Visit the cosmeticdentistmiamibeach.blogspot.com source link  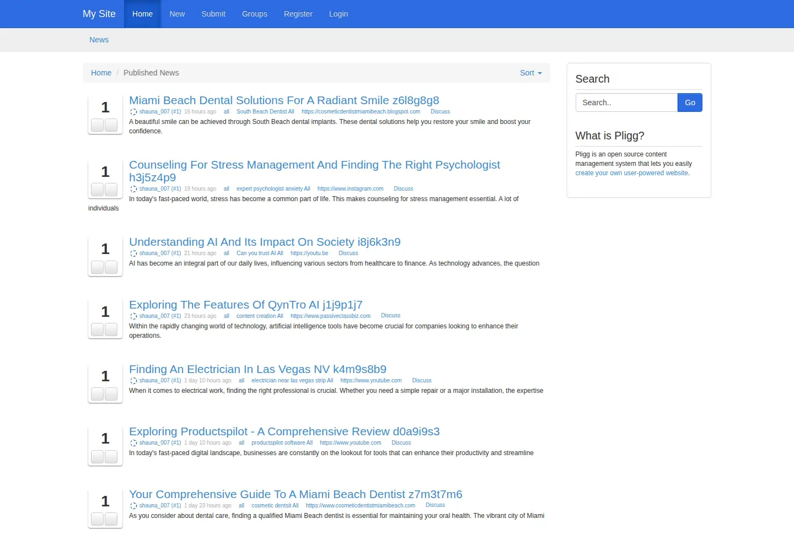coord(361,112)
